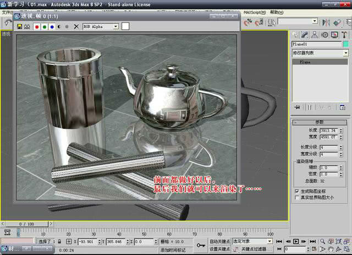Toggle 设置关键点 set key button
Viewport: 352px width, 255px height.
pyautogui.click(x=219, y=249)
